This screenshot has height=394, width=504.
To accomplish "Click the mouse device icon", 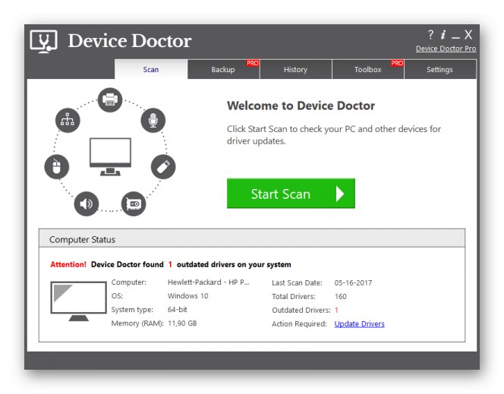I will tap(57, 167).
